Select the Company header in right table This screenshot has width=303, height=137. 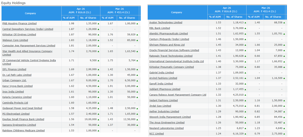coord(176,12)
